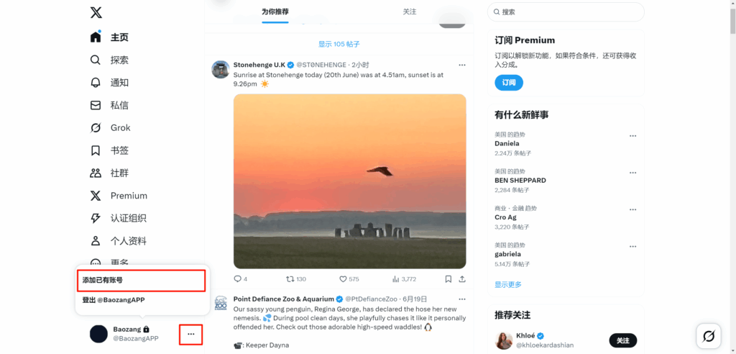Like the Stonehenge post heart icon
The image size is (736, 354).
(343, 279)
